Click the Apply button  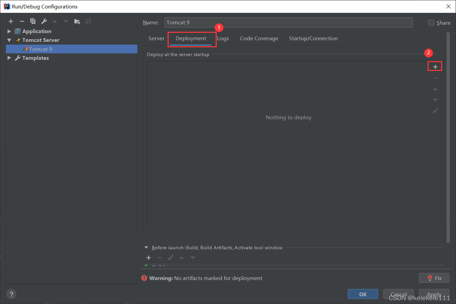click(x=434, y=294)
